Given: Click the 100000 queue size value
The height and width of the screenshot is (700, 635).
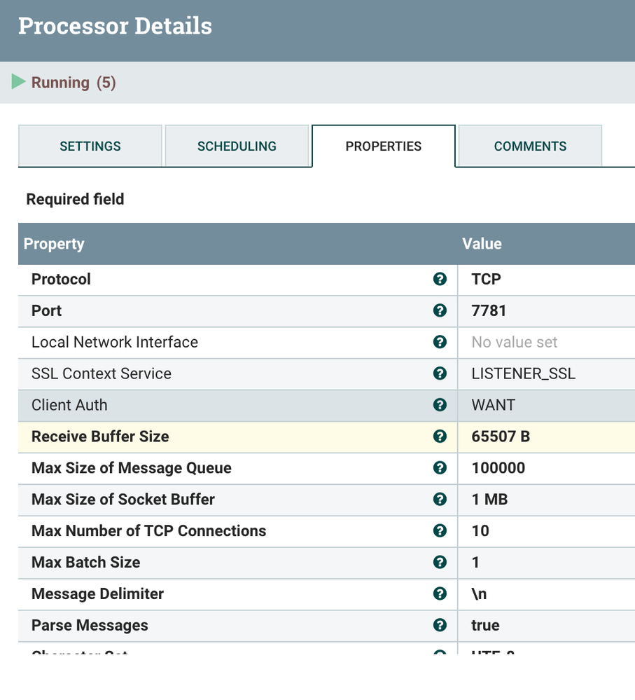Looking at the screenshot, I should pyautogui.click(x=498, y=468).
